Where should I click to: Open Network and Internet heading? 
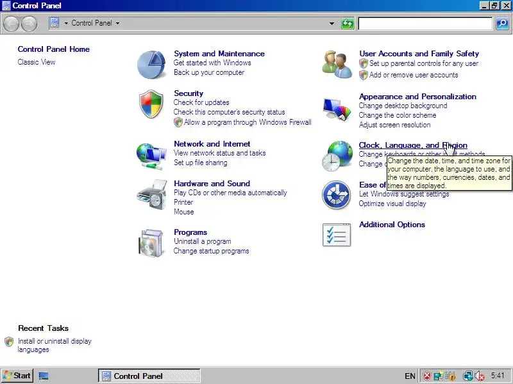click(212, 144)
